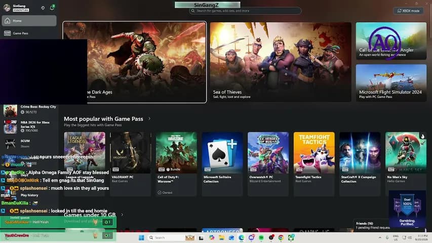The image size is (432, 243).
Task: Click the Game Pass badge on Solitaire card
Action: pos(208,169)
